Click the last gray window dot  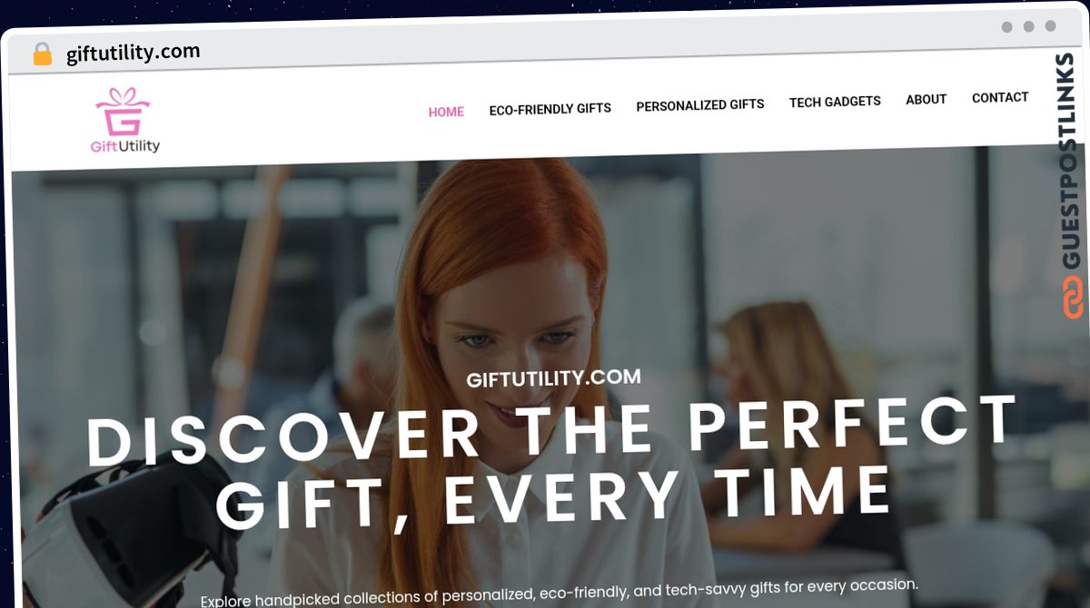tap(1050, 26)
